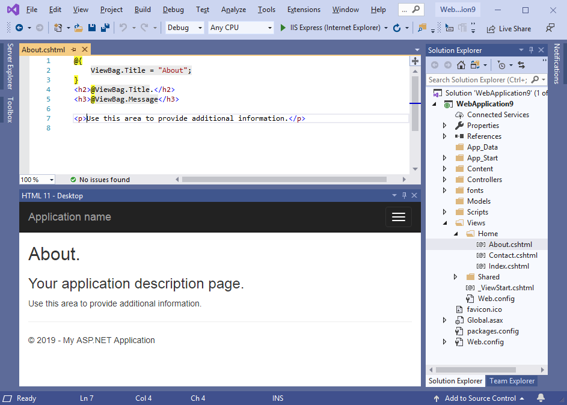
Task: Click the Live Share button
Action: 509,28
